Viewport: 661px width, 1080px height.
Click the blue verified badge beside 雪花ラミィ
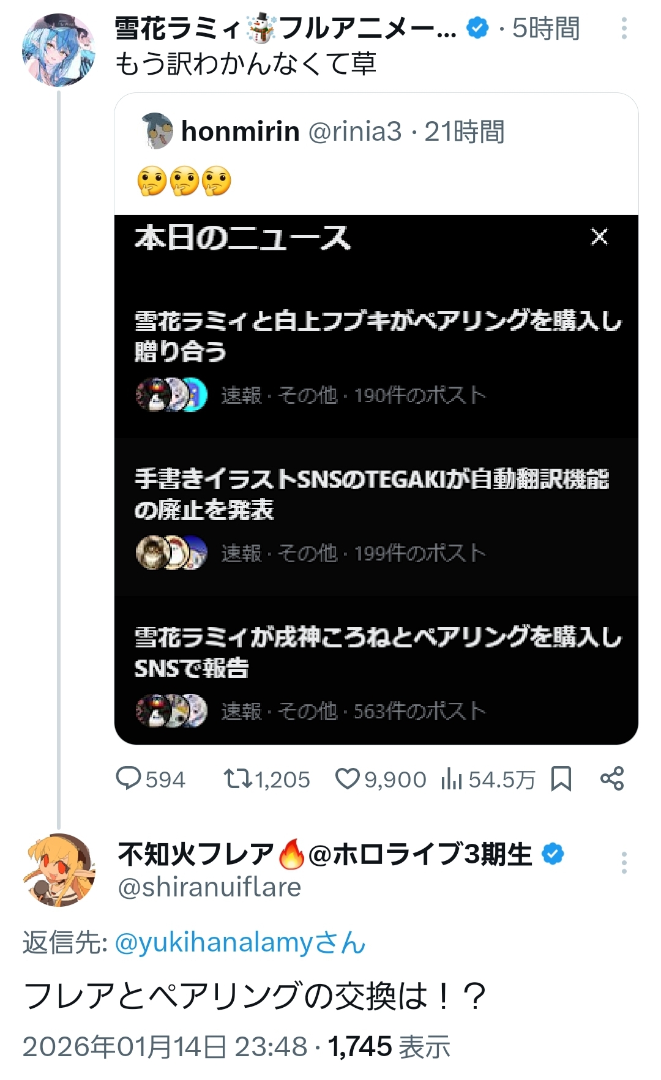click(x=477, y=28)
